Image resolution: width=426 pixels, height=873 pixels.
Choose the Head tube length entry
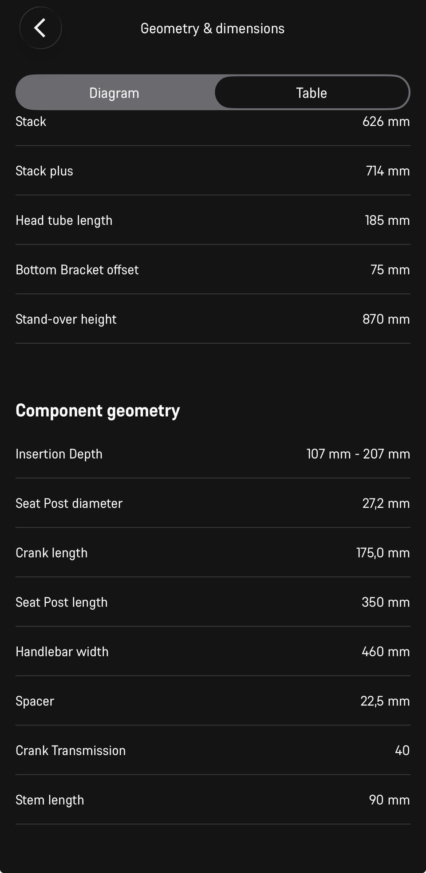tap(213, 220)
